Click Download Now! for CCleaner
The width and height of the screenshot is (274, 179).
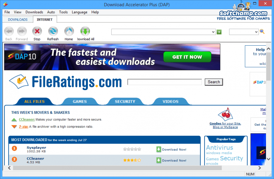[174, 160]
